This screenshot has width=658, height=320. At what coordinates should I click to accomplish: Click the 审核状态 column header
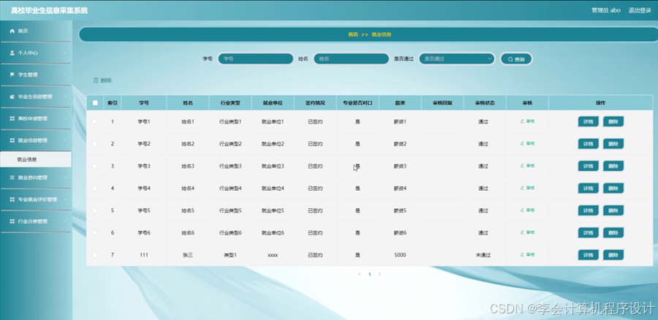point(485,103)
